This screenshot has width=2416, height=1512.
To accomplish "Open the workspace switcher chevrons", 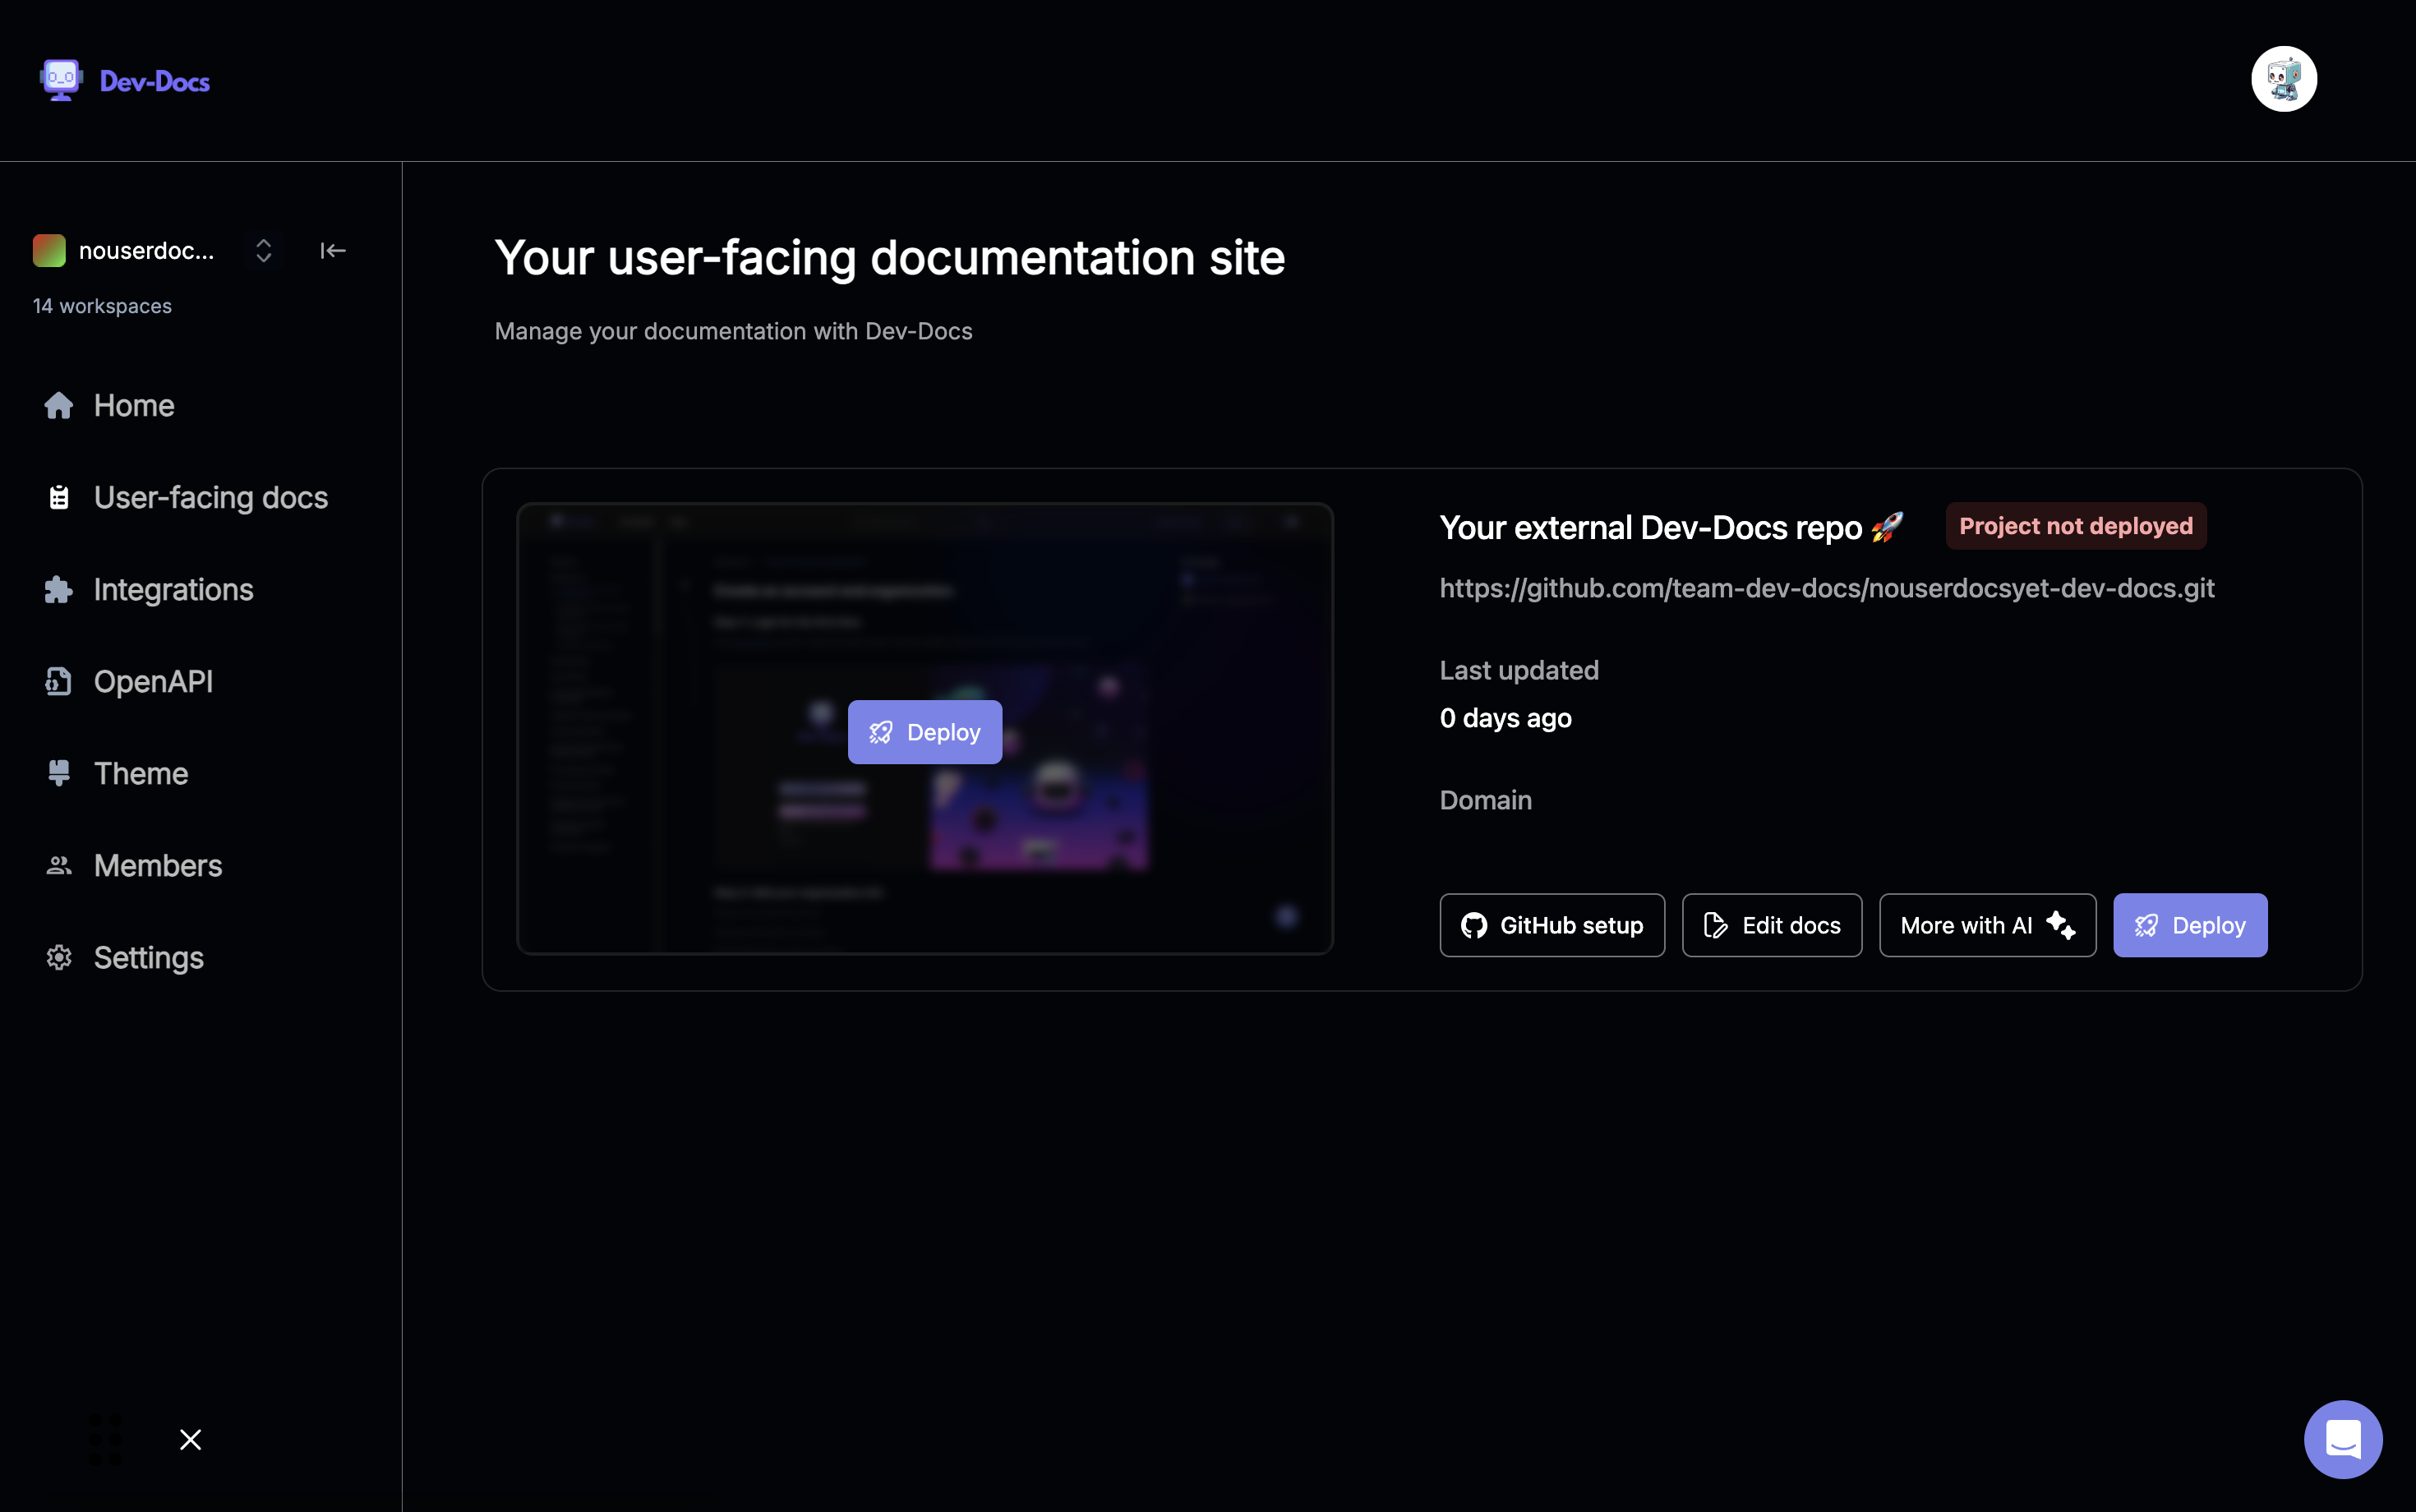I will [x=263, y=250].
